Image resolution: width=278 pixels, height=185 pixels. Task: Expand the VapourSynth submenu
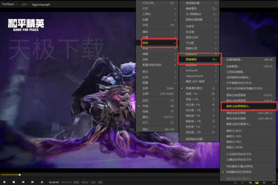(x=199, y=76)
